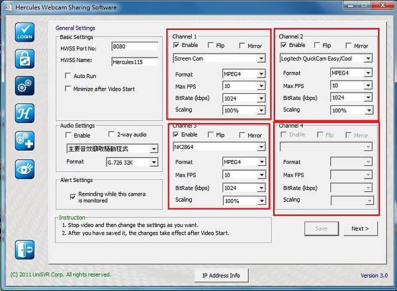This screenshot has width=397, height=291.
Task: Open Channel 1 Screen Cam source dropdown
Action: 219,58
